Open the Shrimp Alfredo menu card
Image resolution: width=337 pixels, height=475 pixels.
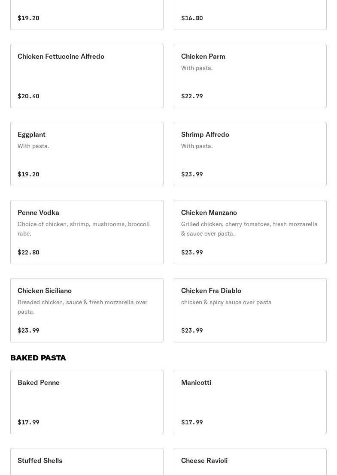[x=250, y=154]
